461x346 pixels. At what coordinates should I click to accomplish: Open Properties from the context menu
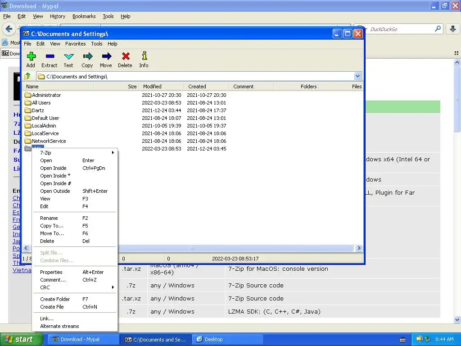(x=75, y=272)
